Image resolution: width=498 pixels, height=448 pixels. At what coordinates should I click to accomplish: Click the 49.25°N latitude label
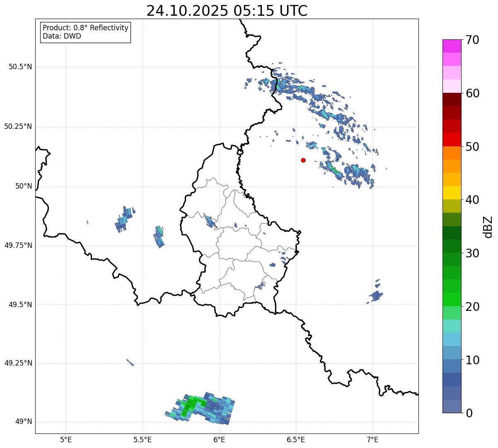tap(18, 363)
